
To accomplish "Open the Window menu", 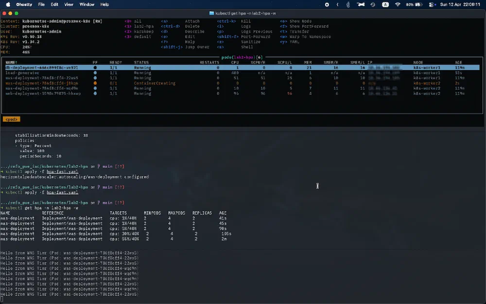I will coord(87,4).
